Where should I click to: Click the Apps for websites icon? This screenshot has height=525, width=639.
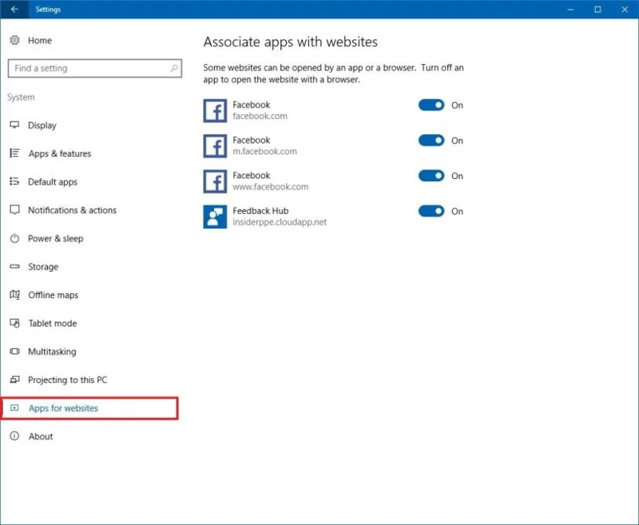click(14, 408)
